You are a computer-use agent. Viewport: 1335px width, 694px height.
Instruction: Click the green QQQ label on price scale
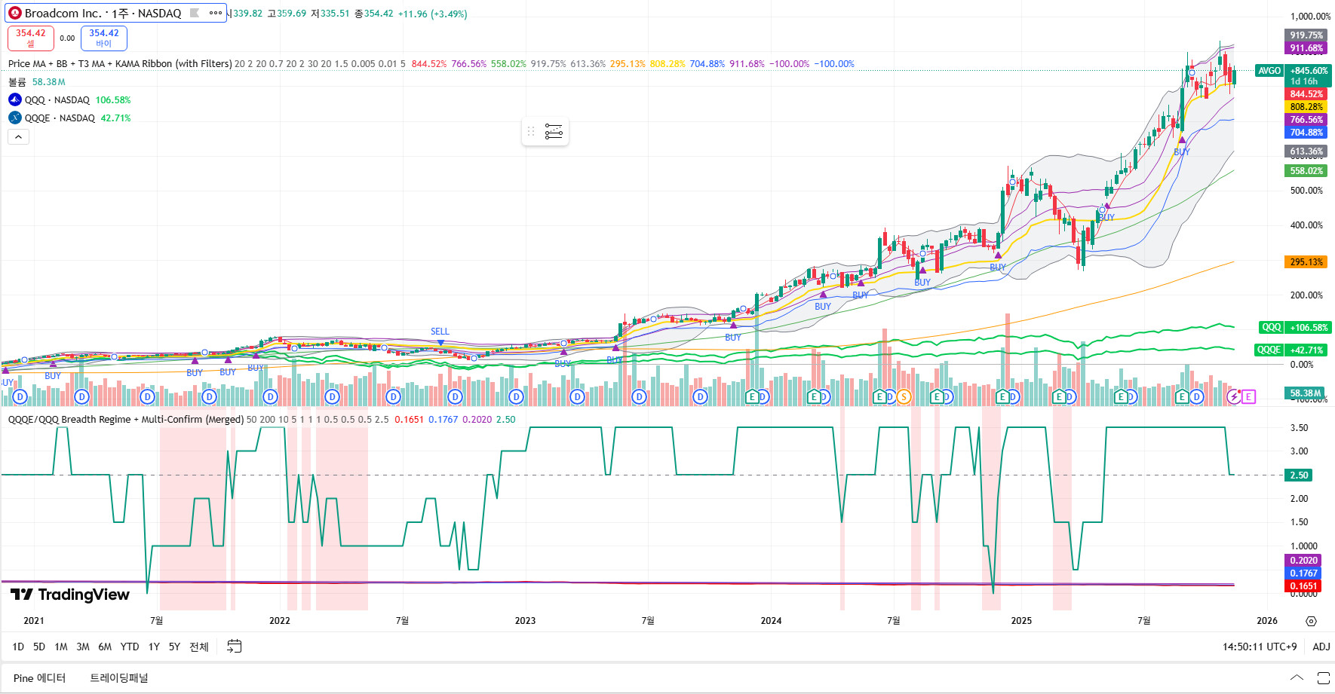point(1272,327)
